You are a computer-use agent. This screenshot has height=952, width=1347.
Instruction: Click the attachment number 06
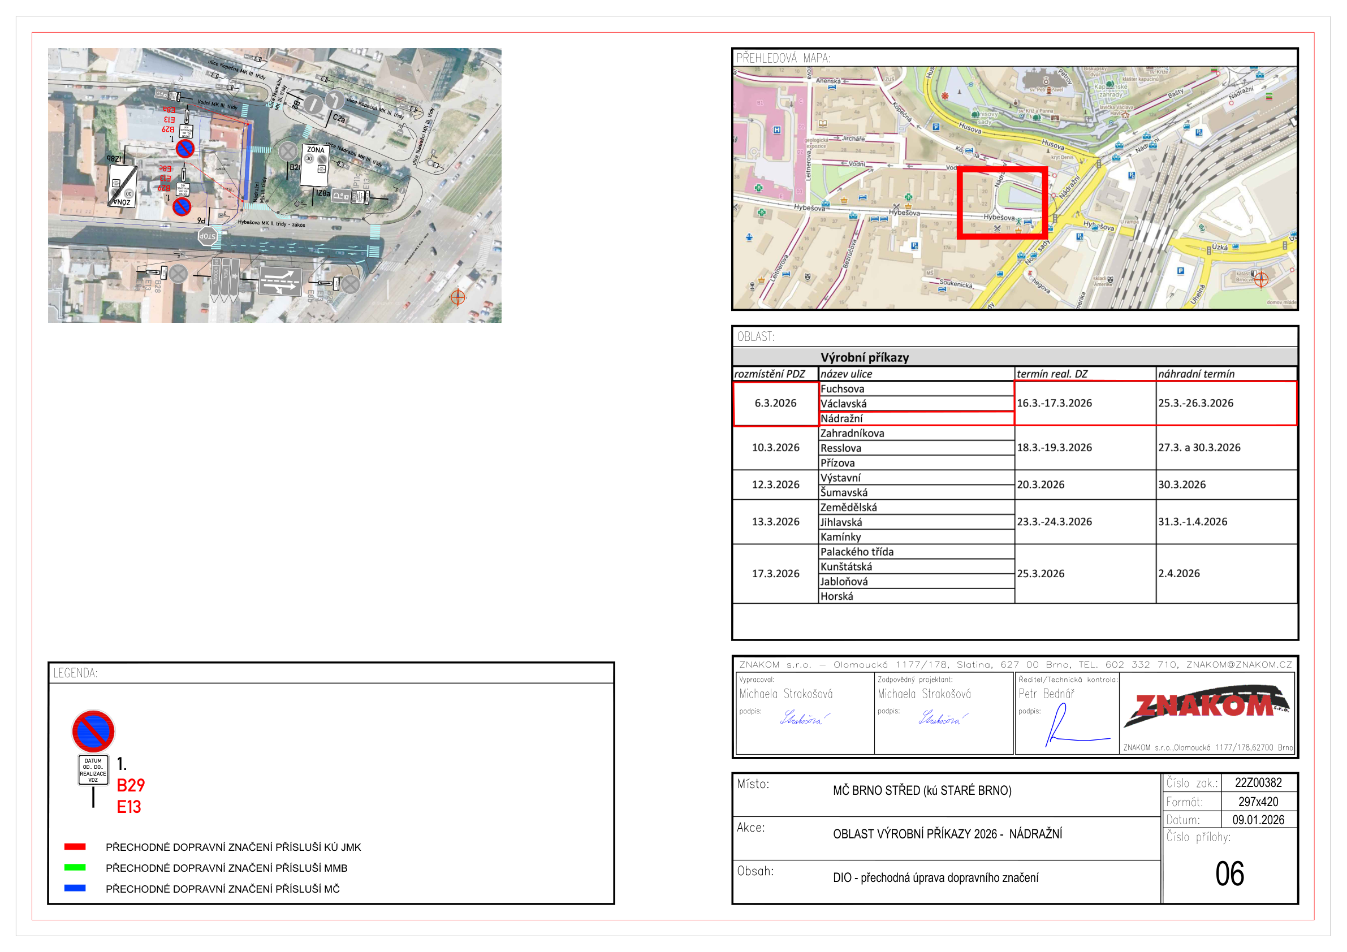pyautogui.click(x=1230, y=874)
